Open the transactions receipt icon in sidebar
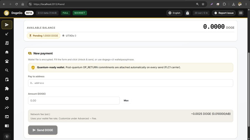250x140 pixels. pyautogui.click(x=7, y=43)
